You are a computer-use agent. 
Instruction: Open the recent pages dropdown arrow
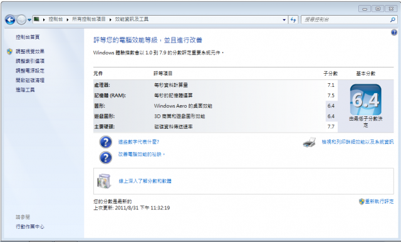(x=29, y=20)
